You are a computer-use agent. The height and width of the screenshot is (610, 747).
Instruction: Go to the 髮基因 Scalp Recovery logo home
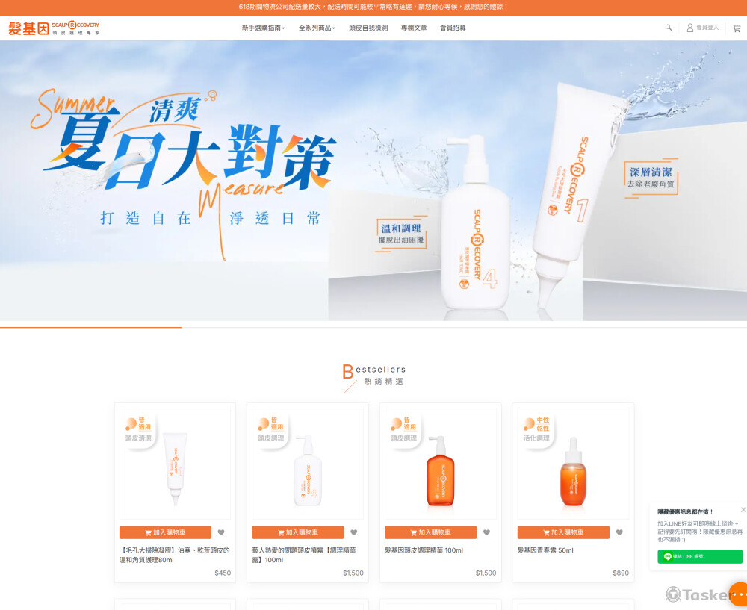pyautogui.click(x=54, y=28)
